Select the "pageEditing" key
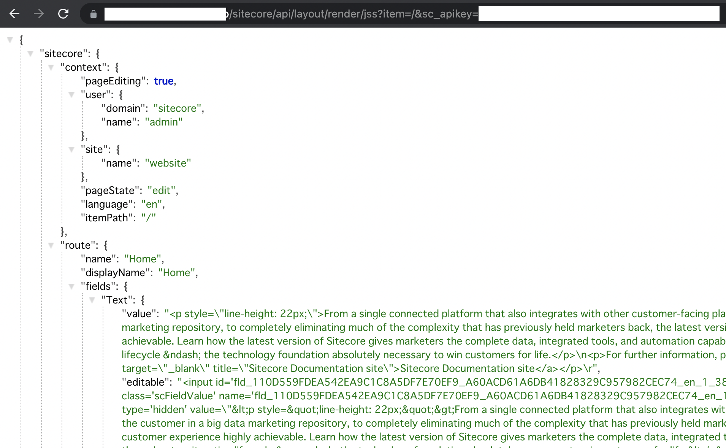 [113, 81]
